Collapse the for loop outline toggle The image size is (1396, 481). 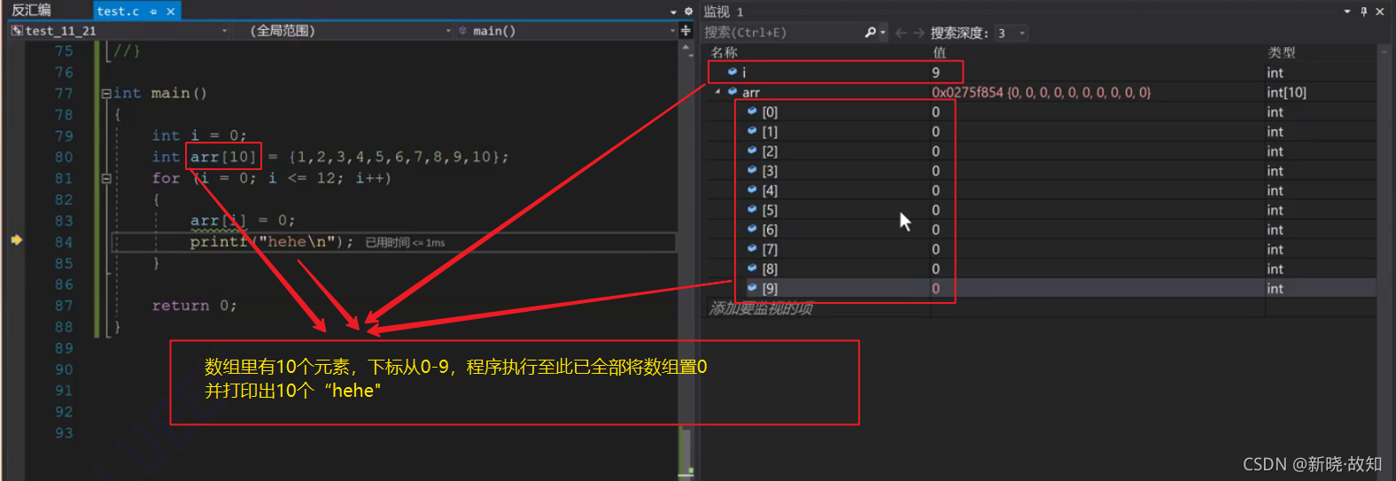click(x=106, y=178)
